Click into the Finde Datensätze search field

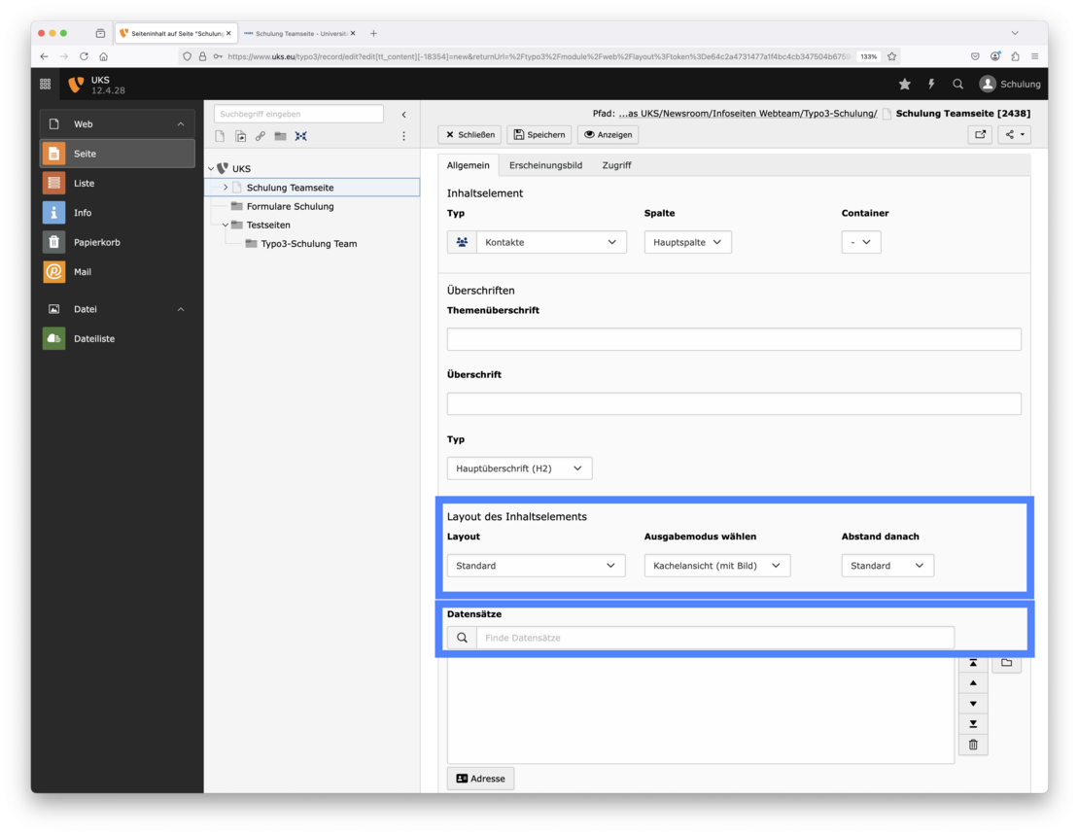pyautogui.click(x=714, y=638)
